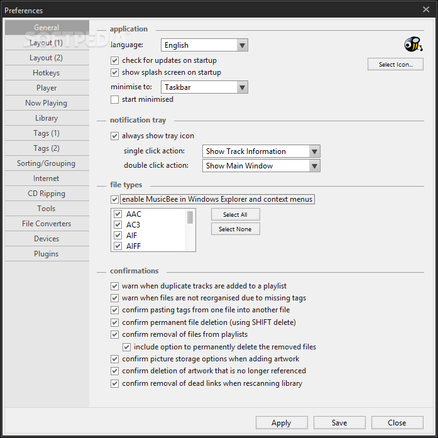Uncheck the AIF file type

point(118,236)
